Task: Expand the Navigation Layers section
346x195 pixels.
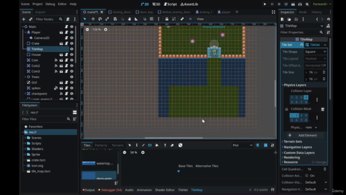Action: tap(298, 147)
